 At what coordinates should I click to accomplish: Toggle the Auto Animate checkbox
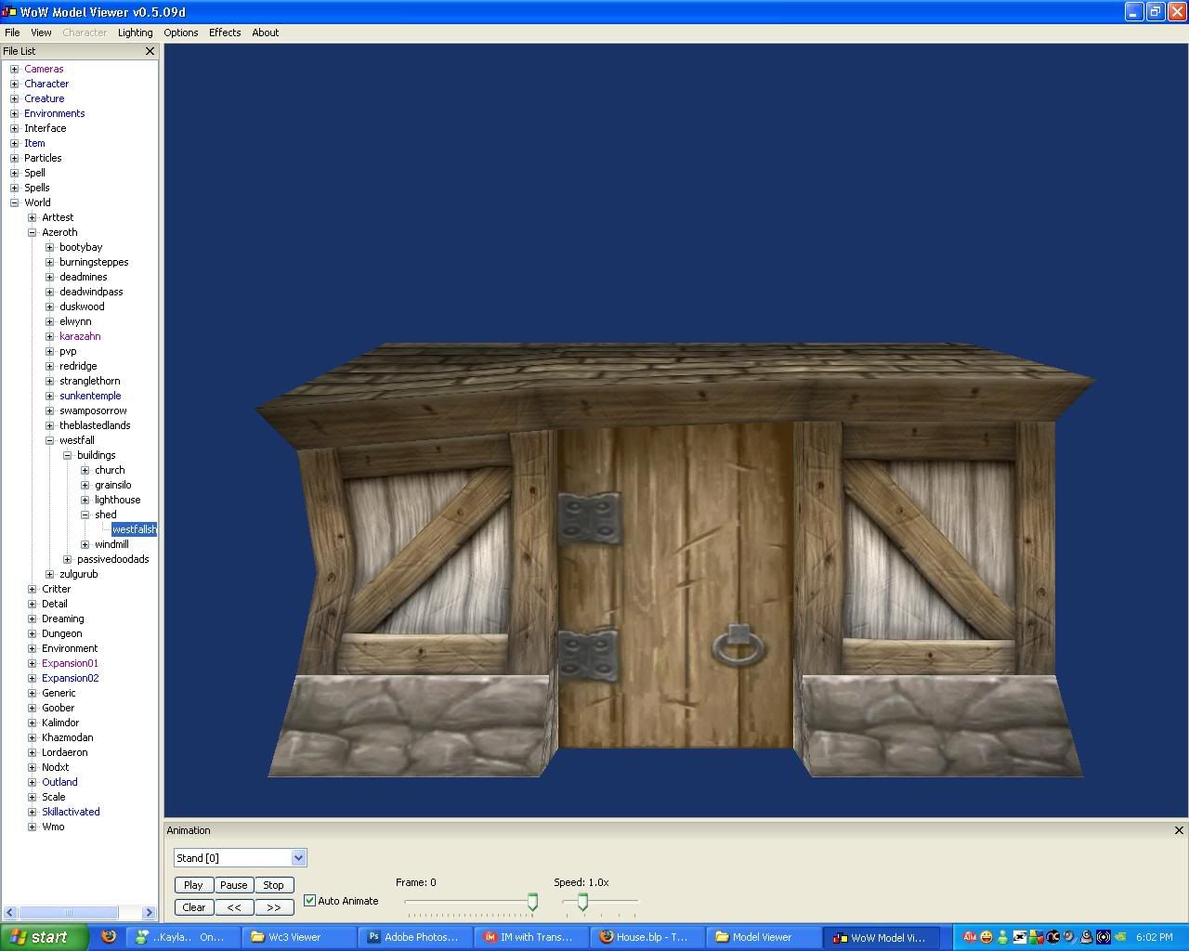[x=310, y=901]
